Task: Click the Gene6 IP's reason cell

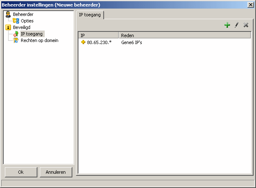Action: pos(132,42)
